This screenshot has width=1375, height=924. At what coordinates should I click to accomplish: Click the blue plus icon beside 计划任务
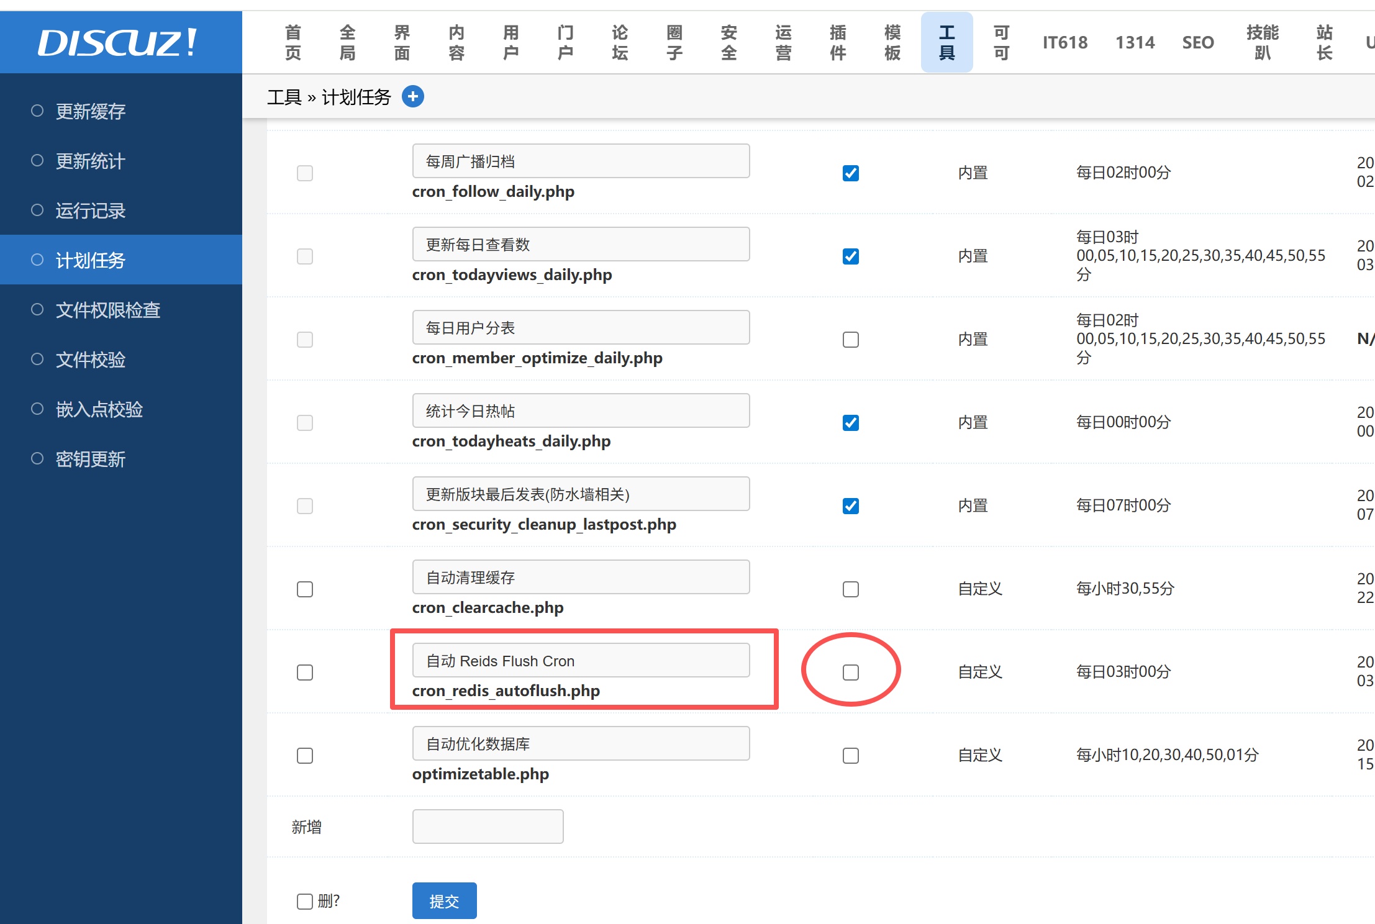(413, 96)
